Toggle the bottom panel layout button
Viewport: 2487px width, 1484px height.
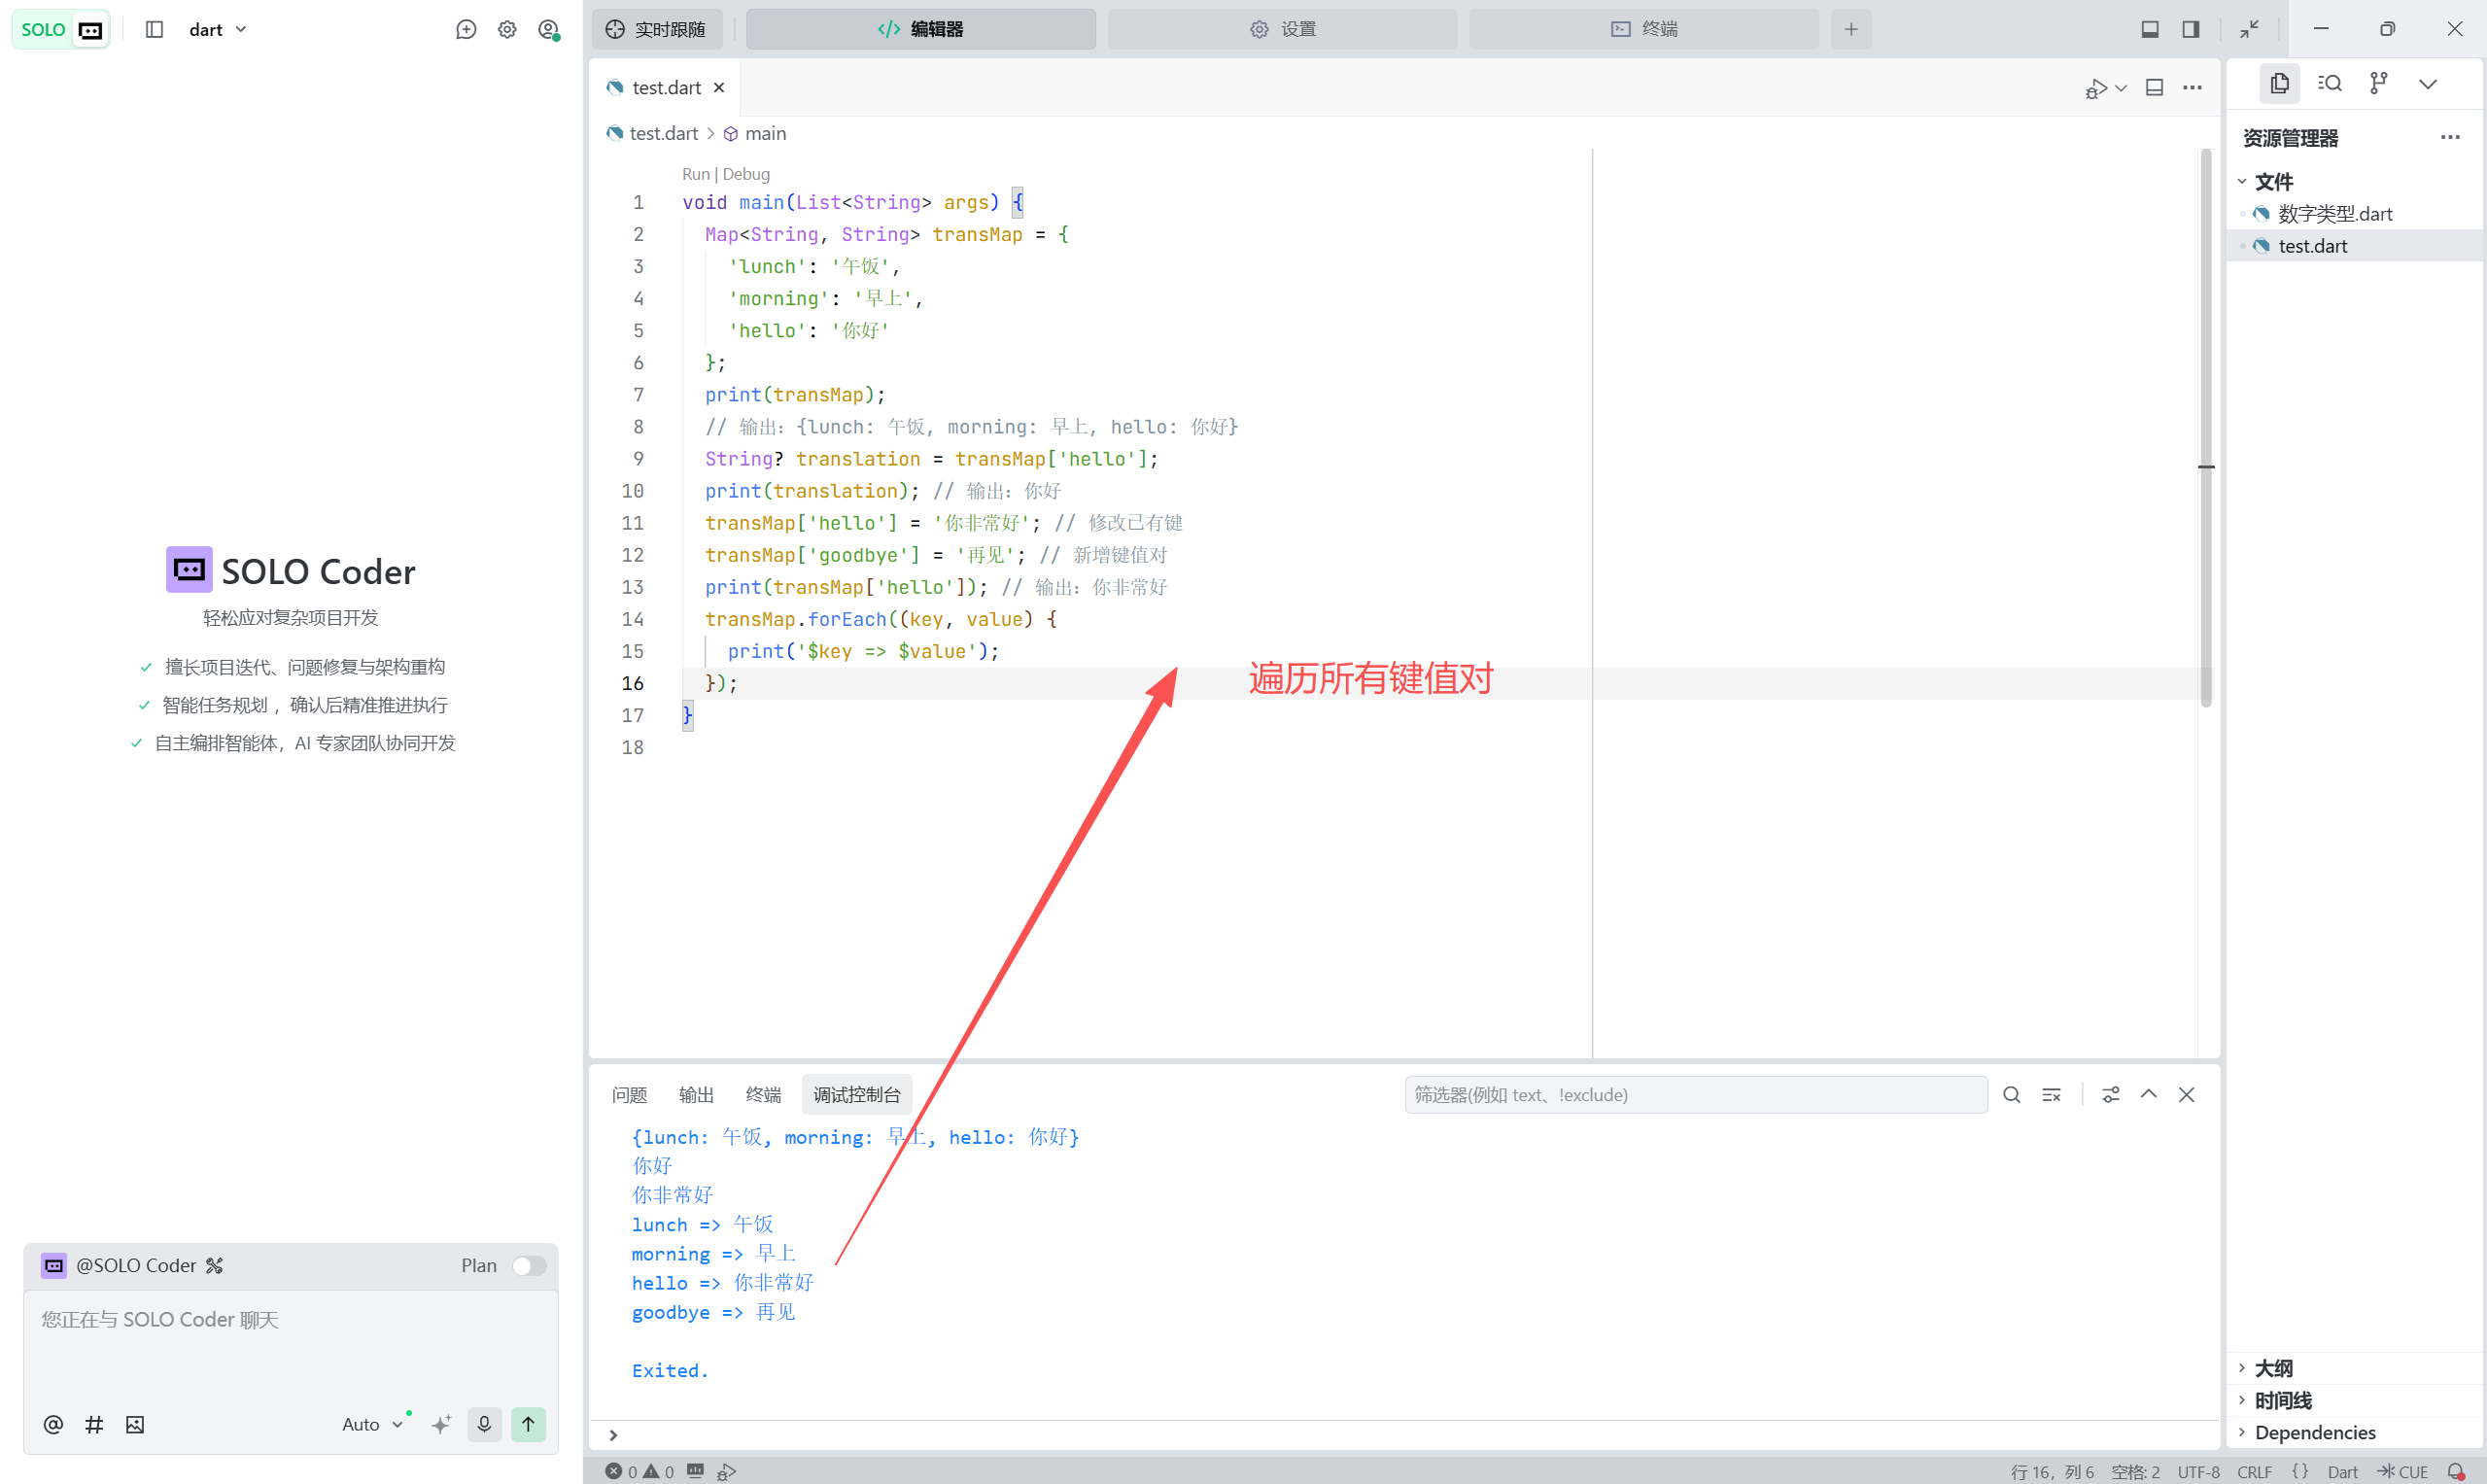[2150, 29]
